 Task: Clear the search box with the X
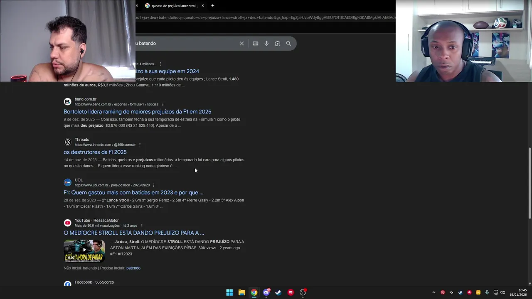click(x=242, y=43)
